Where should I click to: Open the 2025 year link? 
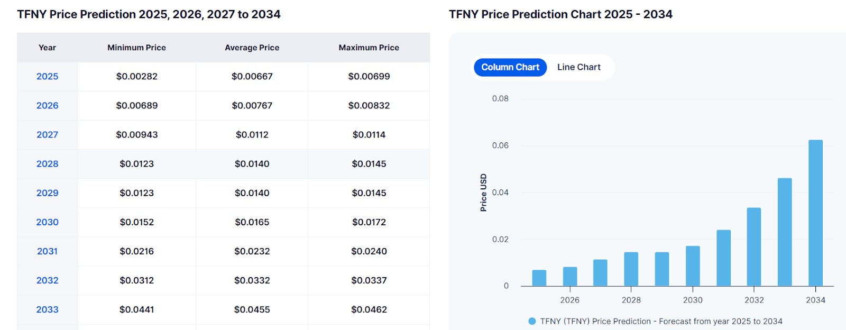point(47,77)
